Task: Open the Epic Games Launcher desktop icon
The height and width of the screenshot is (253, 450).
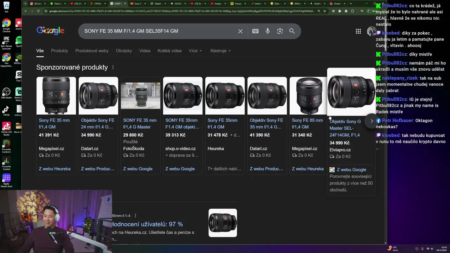Action: pyautogui.click(x=6, y=43)
